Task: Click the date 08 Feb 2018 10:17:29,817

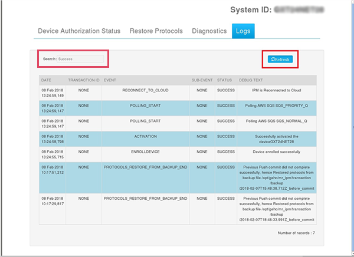Action: coord(53,201)
